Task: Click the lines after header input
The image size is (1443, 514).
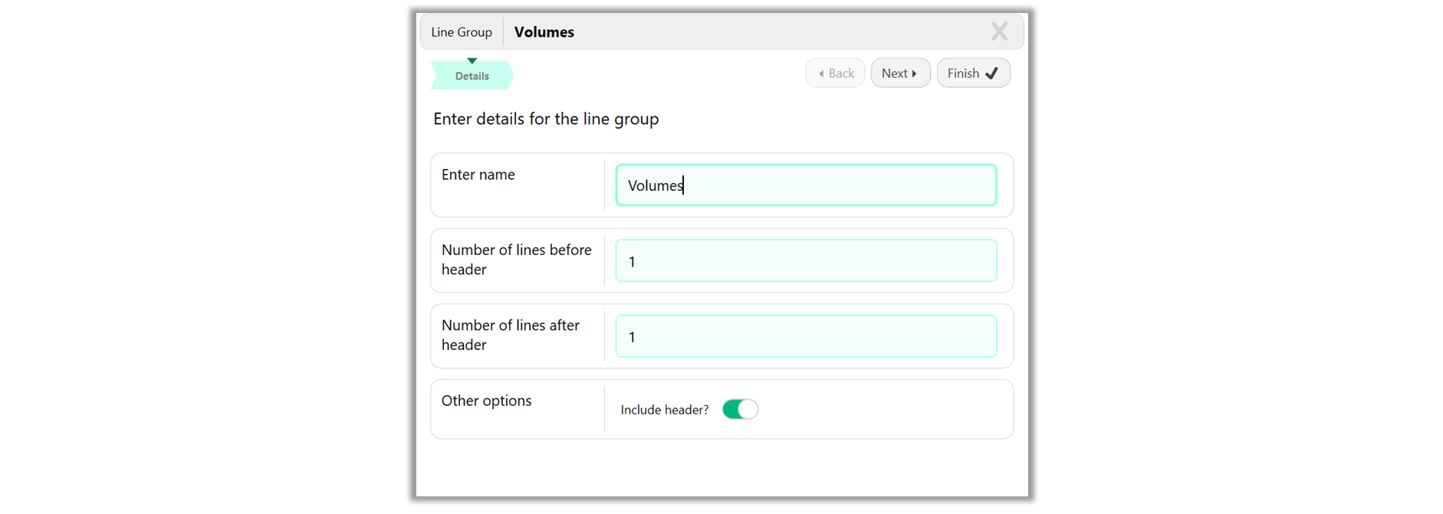Action: click(x=805, y=336)
